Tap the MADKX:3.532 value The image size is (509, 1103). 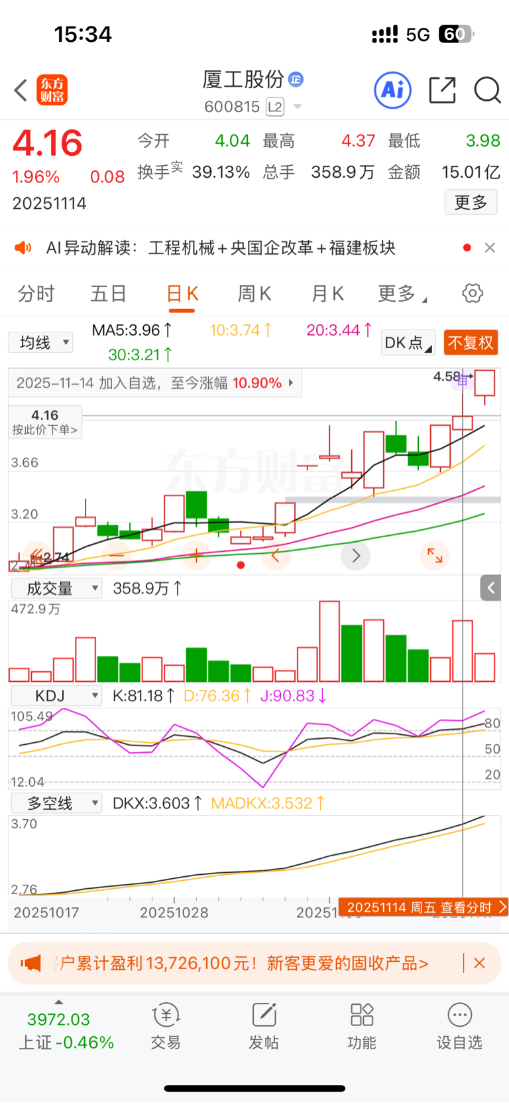[268, 803]
